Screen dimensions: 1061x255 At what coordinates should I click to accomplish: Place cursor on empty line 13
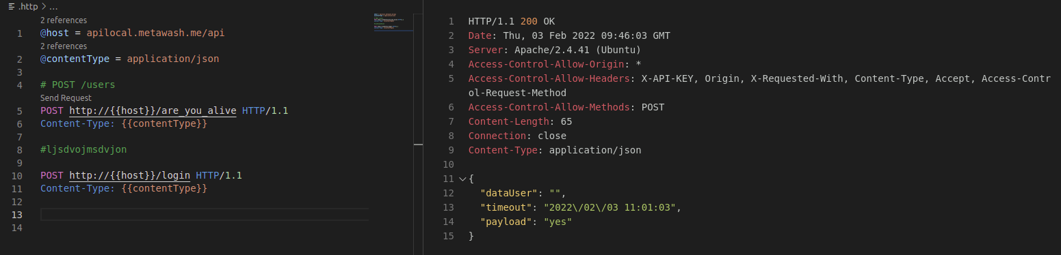pyautogui.click(x=205, y=215)
